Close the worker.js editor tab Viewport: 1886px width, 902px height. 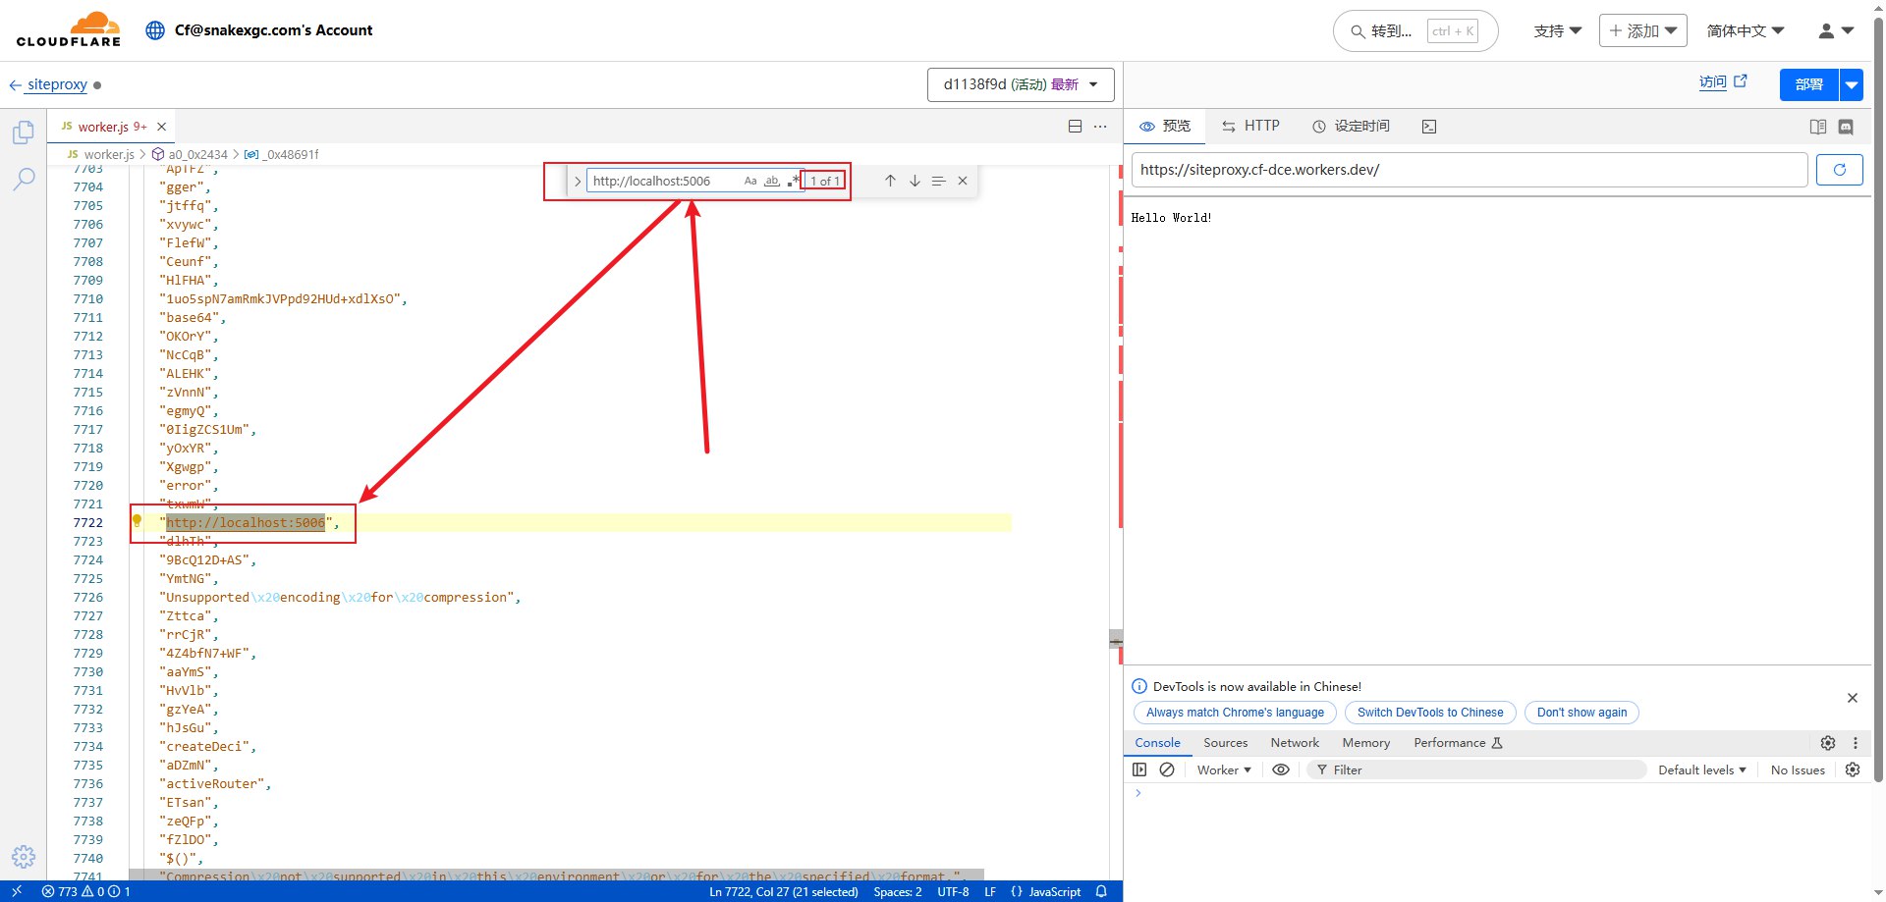coord(162,127)
